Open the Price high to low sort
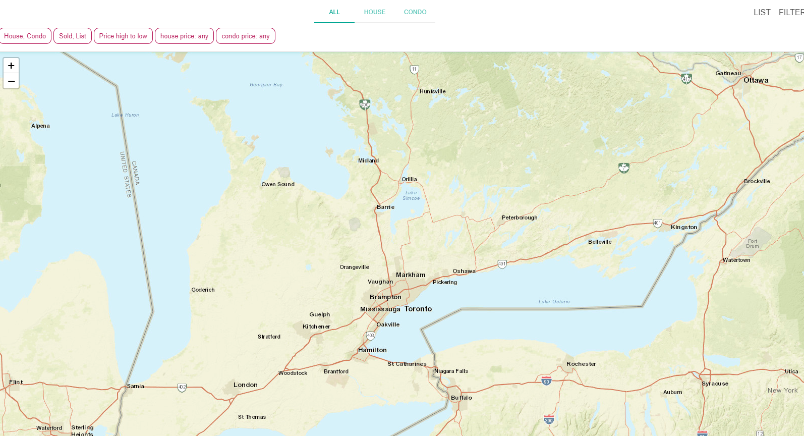The image size is (804, 436). [123, 36]
